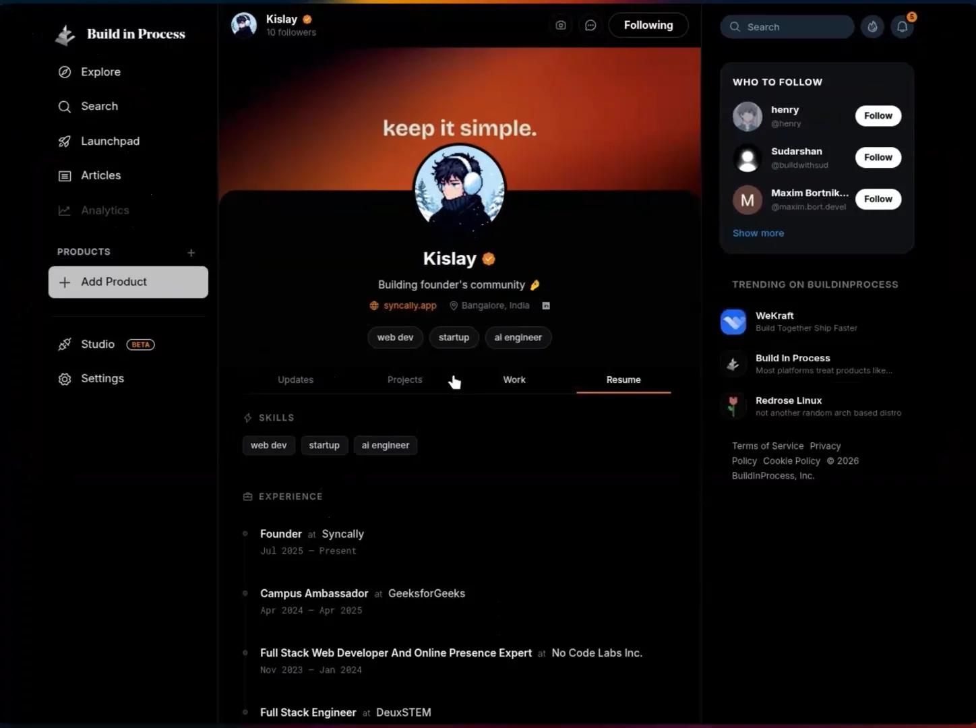Click the plus icon beside PRODUCTS
The image size is (976, 728).
point(191,253)
